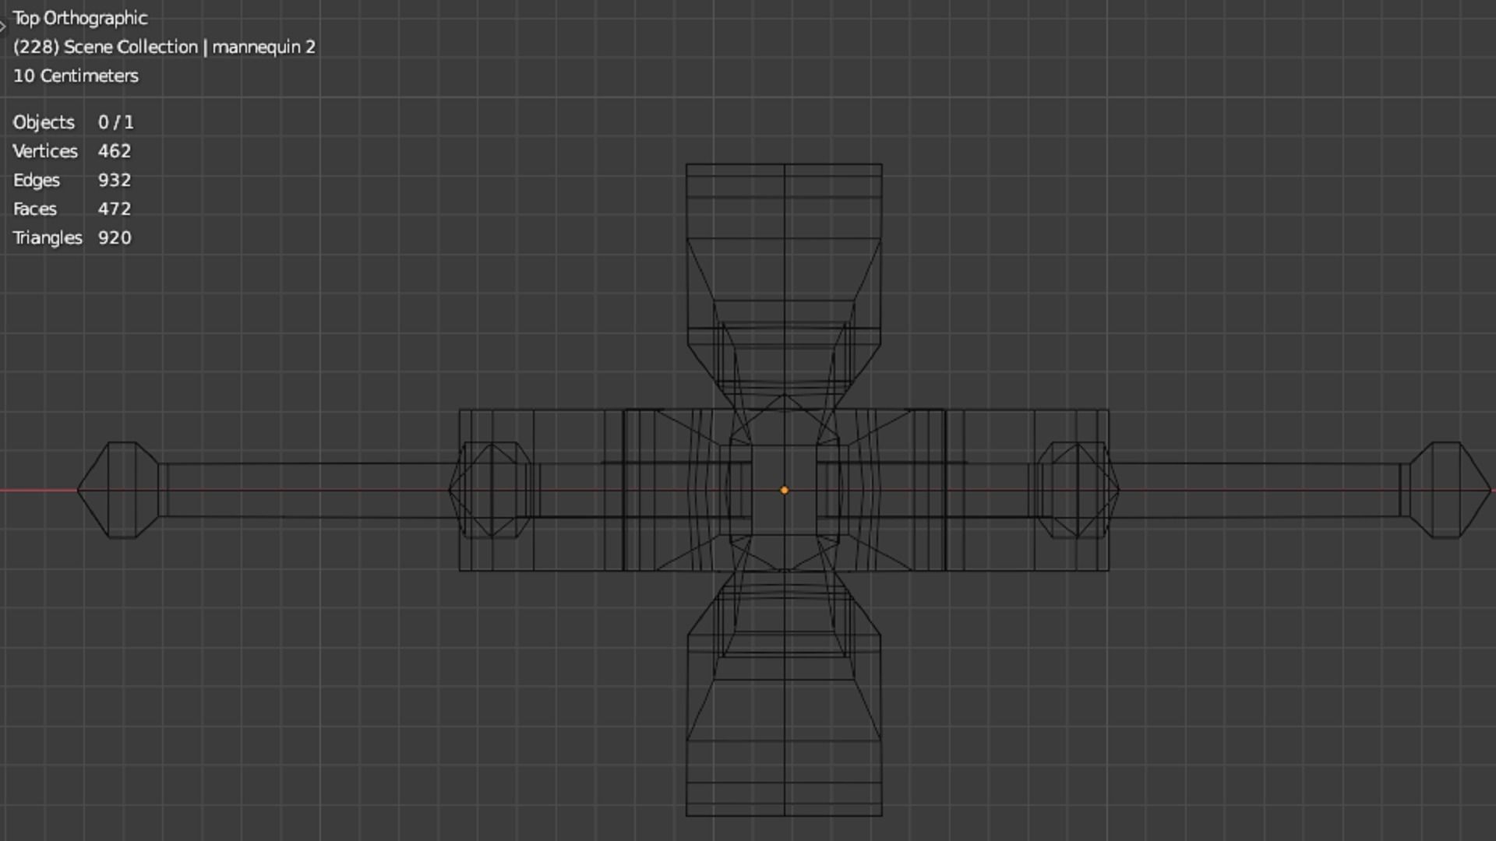This screenshot has height=841, width=1496.
Task: Click the "0 / 1" objects count value
Action: pyautogui.click(x=116, y=122)
